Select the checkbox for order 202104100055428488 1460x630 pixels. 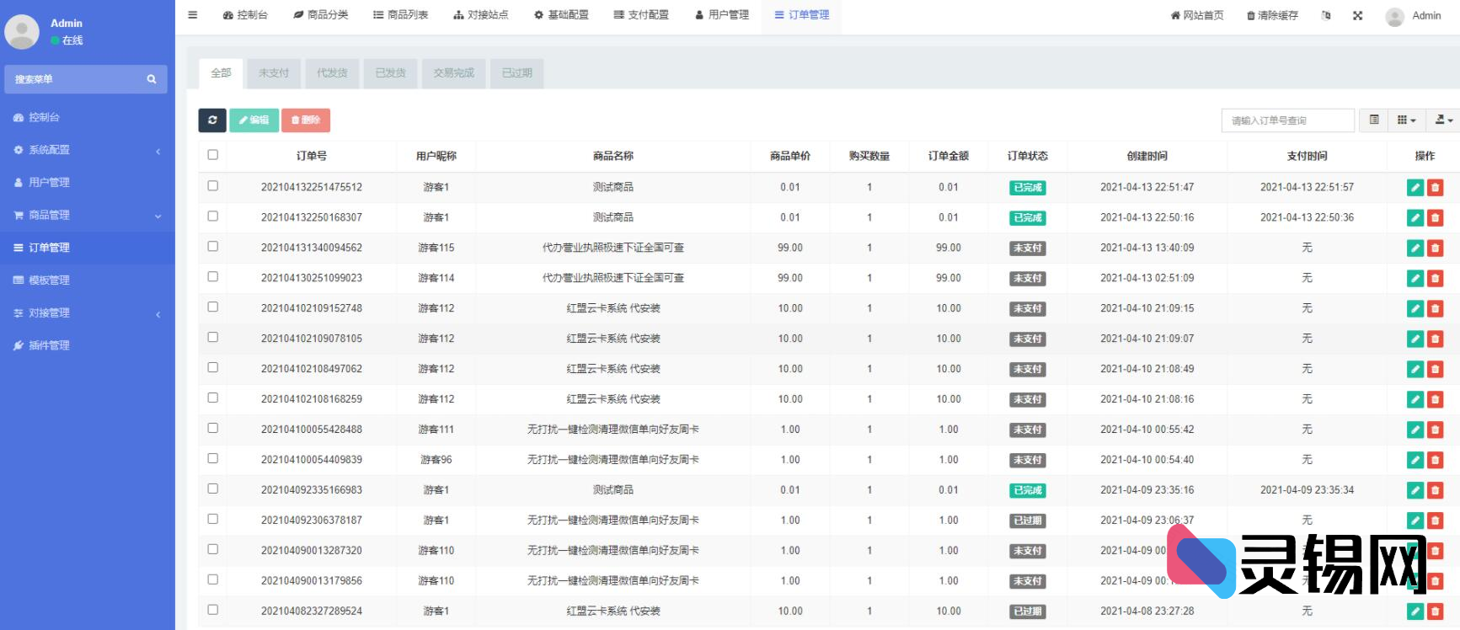[212, 429]
